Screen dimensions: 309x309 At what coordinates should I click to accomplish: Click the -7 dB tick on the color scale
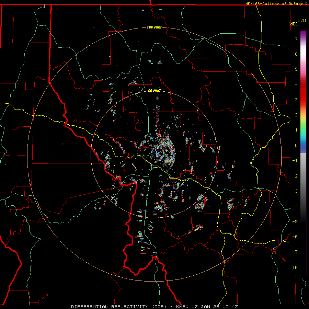point(295,252)
